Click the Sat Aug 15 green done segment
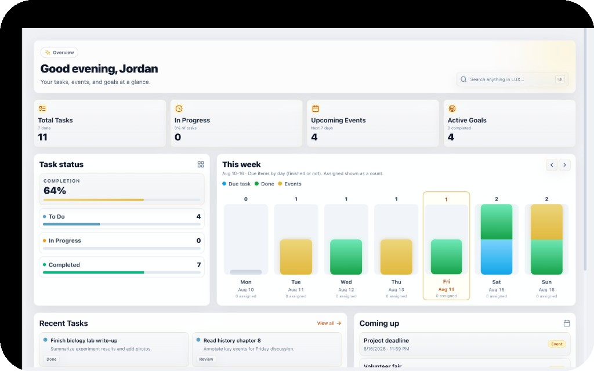The width and height of the screenshot is (594, 371). (497, 222)
